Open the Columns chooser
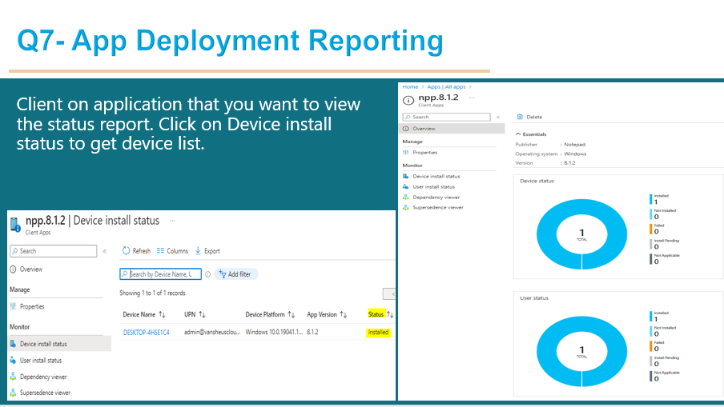 tap(172, 251)
